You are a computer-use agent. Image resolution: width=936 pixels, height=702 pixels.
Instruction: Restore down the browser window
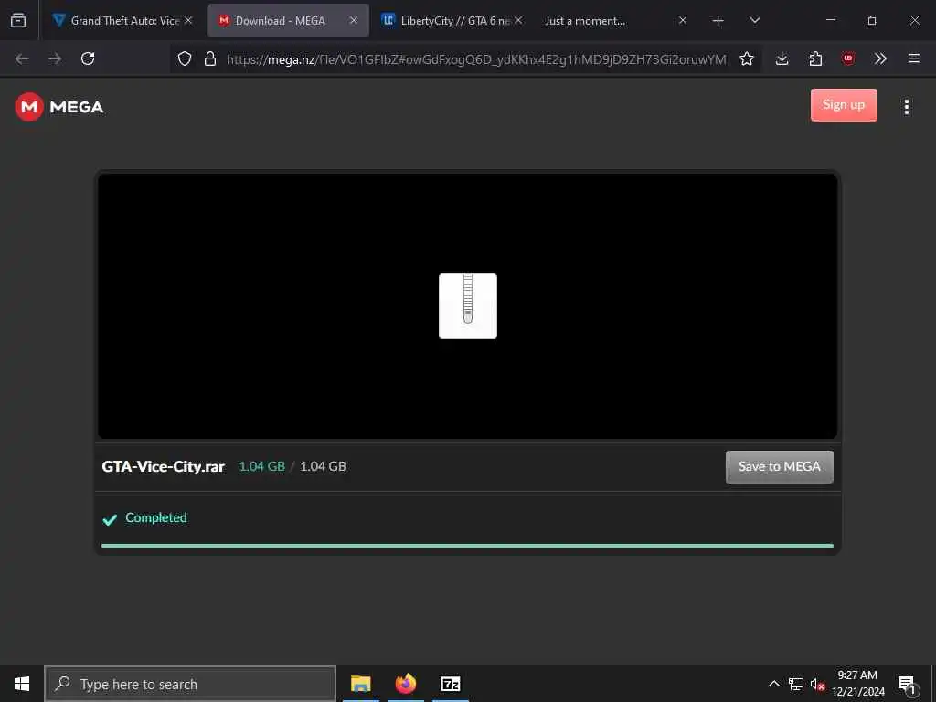[x=873, y=20]
